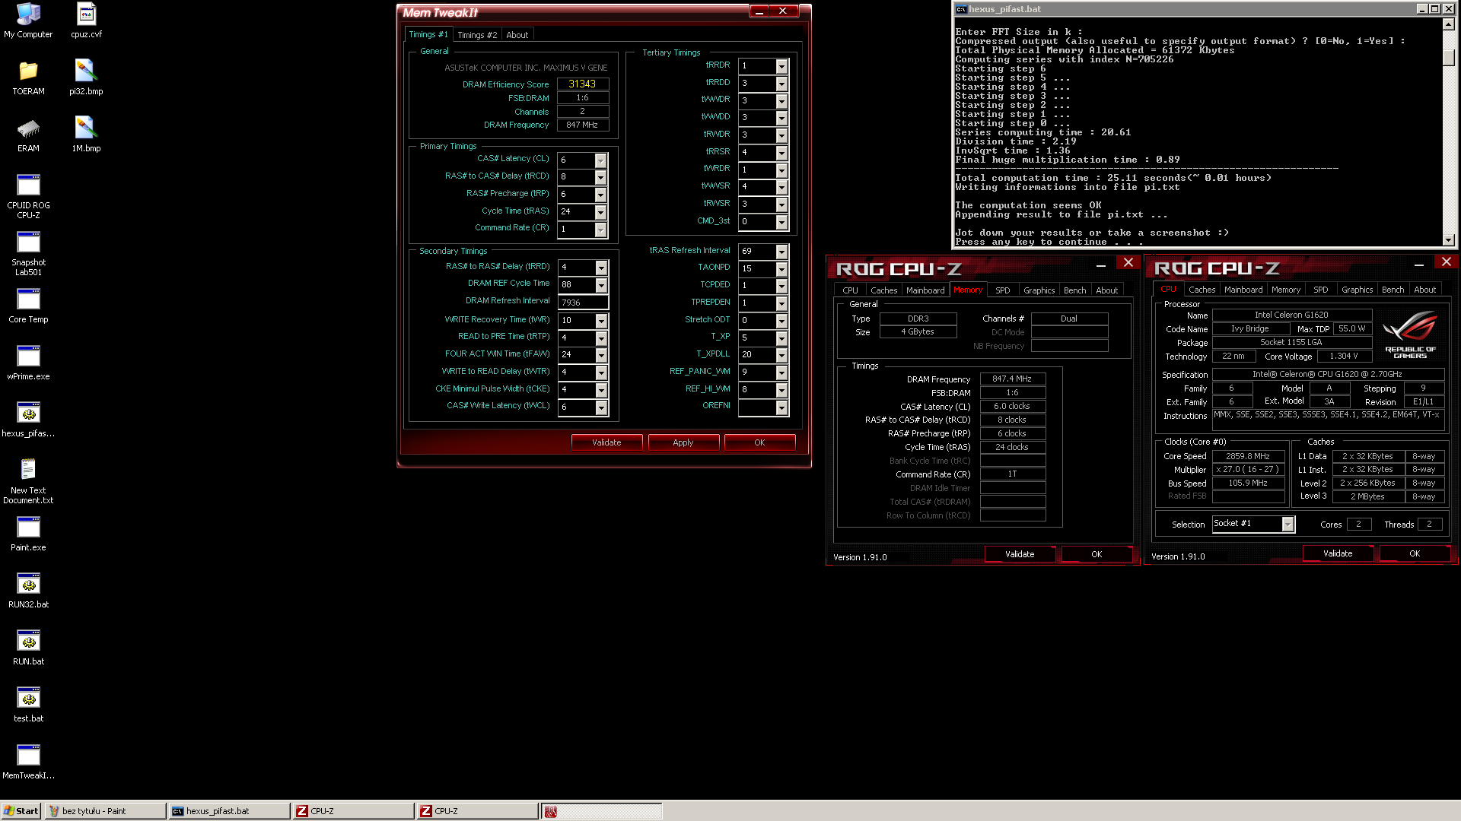This screenshot has height=821, width=1461.
Task: Click OK in Memory CPU-Z window
Action: pyautogui.click(x=1097, y=554)
